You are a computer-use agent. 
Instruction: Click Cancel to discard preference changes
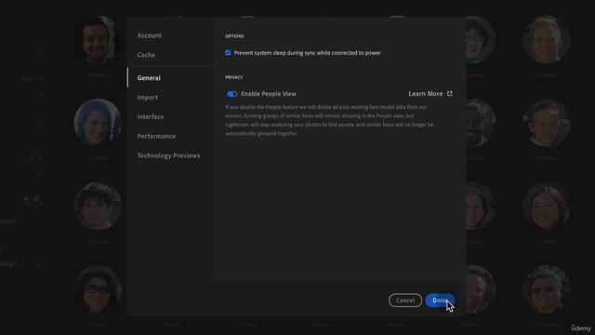(x=405, y=300)
